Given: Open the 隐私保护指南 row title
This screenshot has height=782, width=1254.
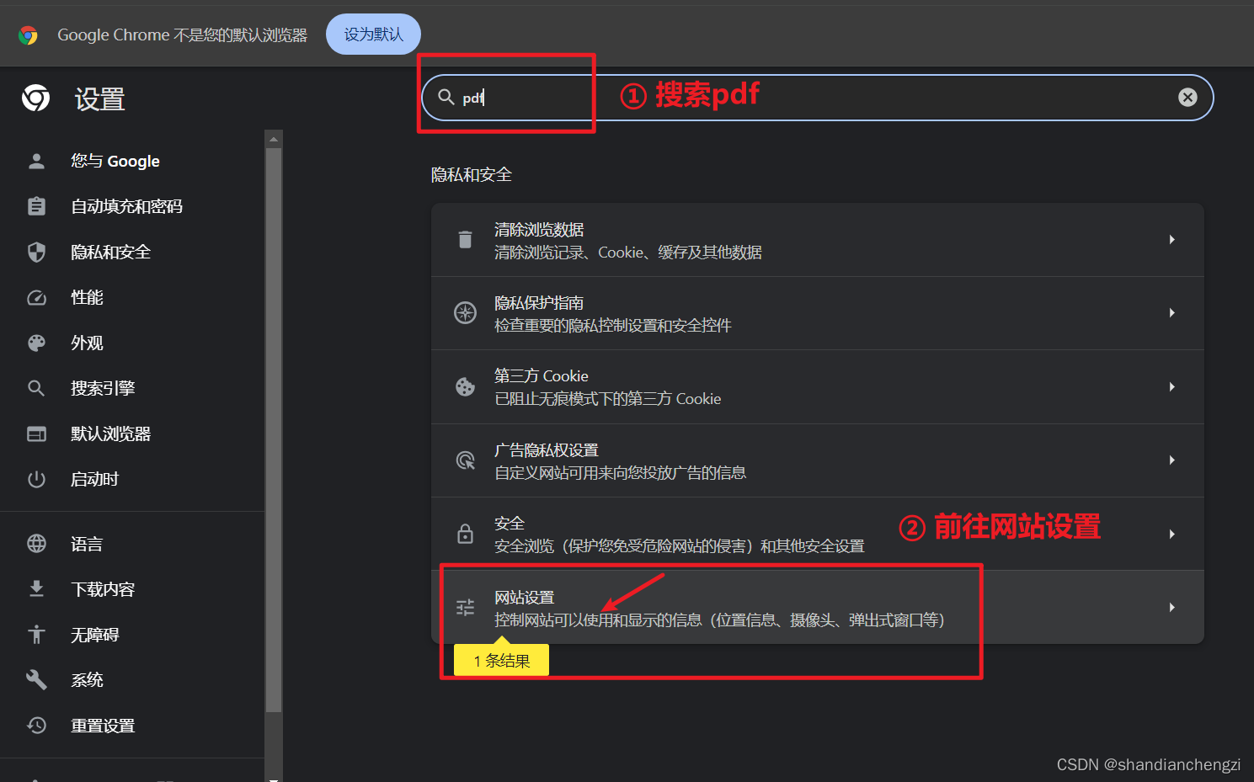Looking at the screenshot, I should point(539,303).
